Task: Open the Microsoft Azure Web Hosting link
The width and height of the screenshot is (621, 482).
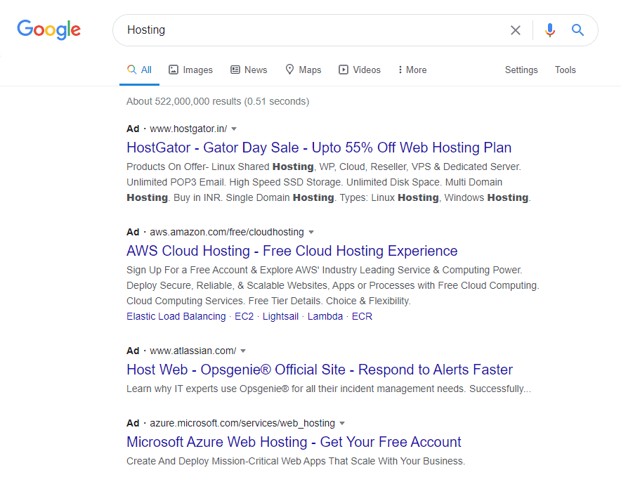Action: (294, 442)
